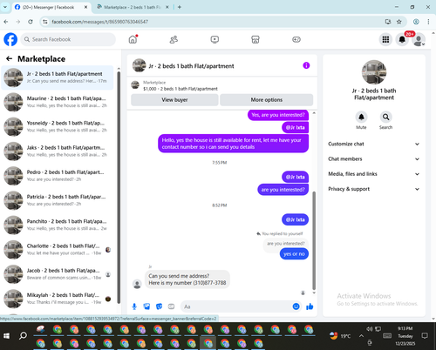Focus the Search Facebook box
This screenshot has width=436, height=350.
tap(68, 39)
